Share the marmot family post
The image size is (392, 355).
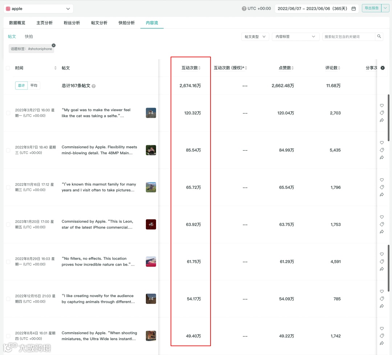click(x=382, y=195)
